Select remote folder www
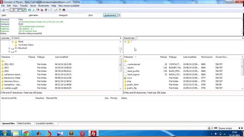 click(130, 78)
